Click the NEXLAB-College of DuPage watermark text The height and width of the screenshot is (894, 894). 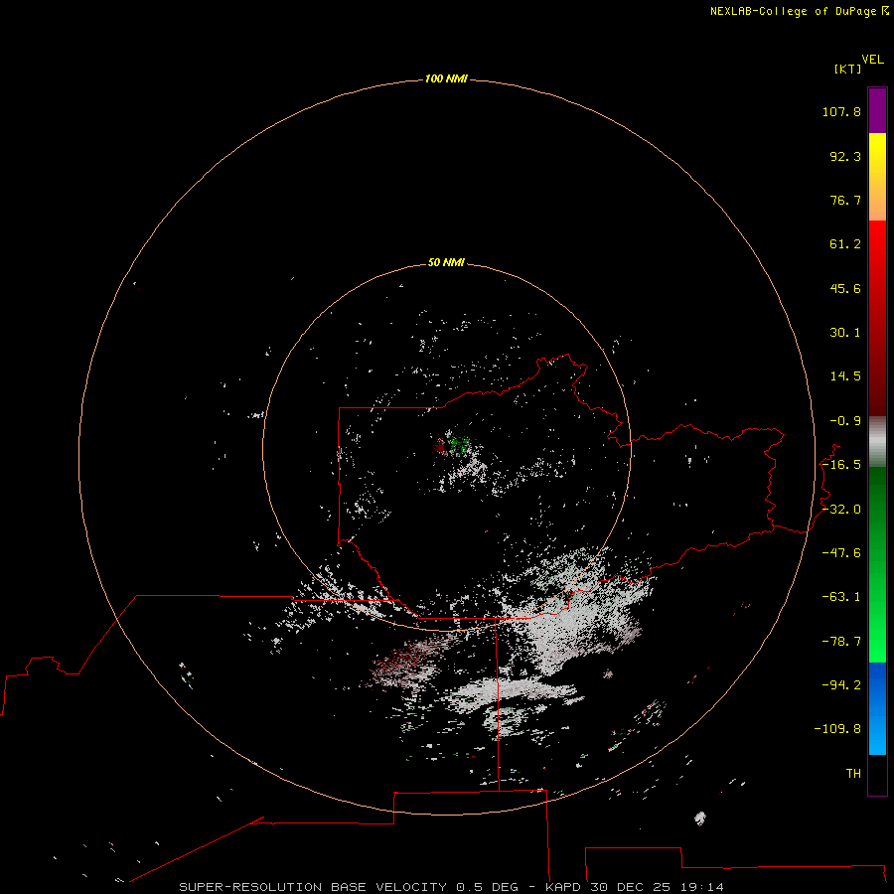tap(799, 11)
